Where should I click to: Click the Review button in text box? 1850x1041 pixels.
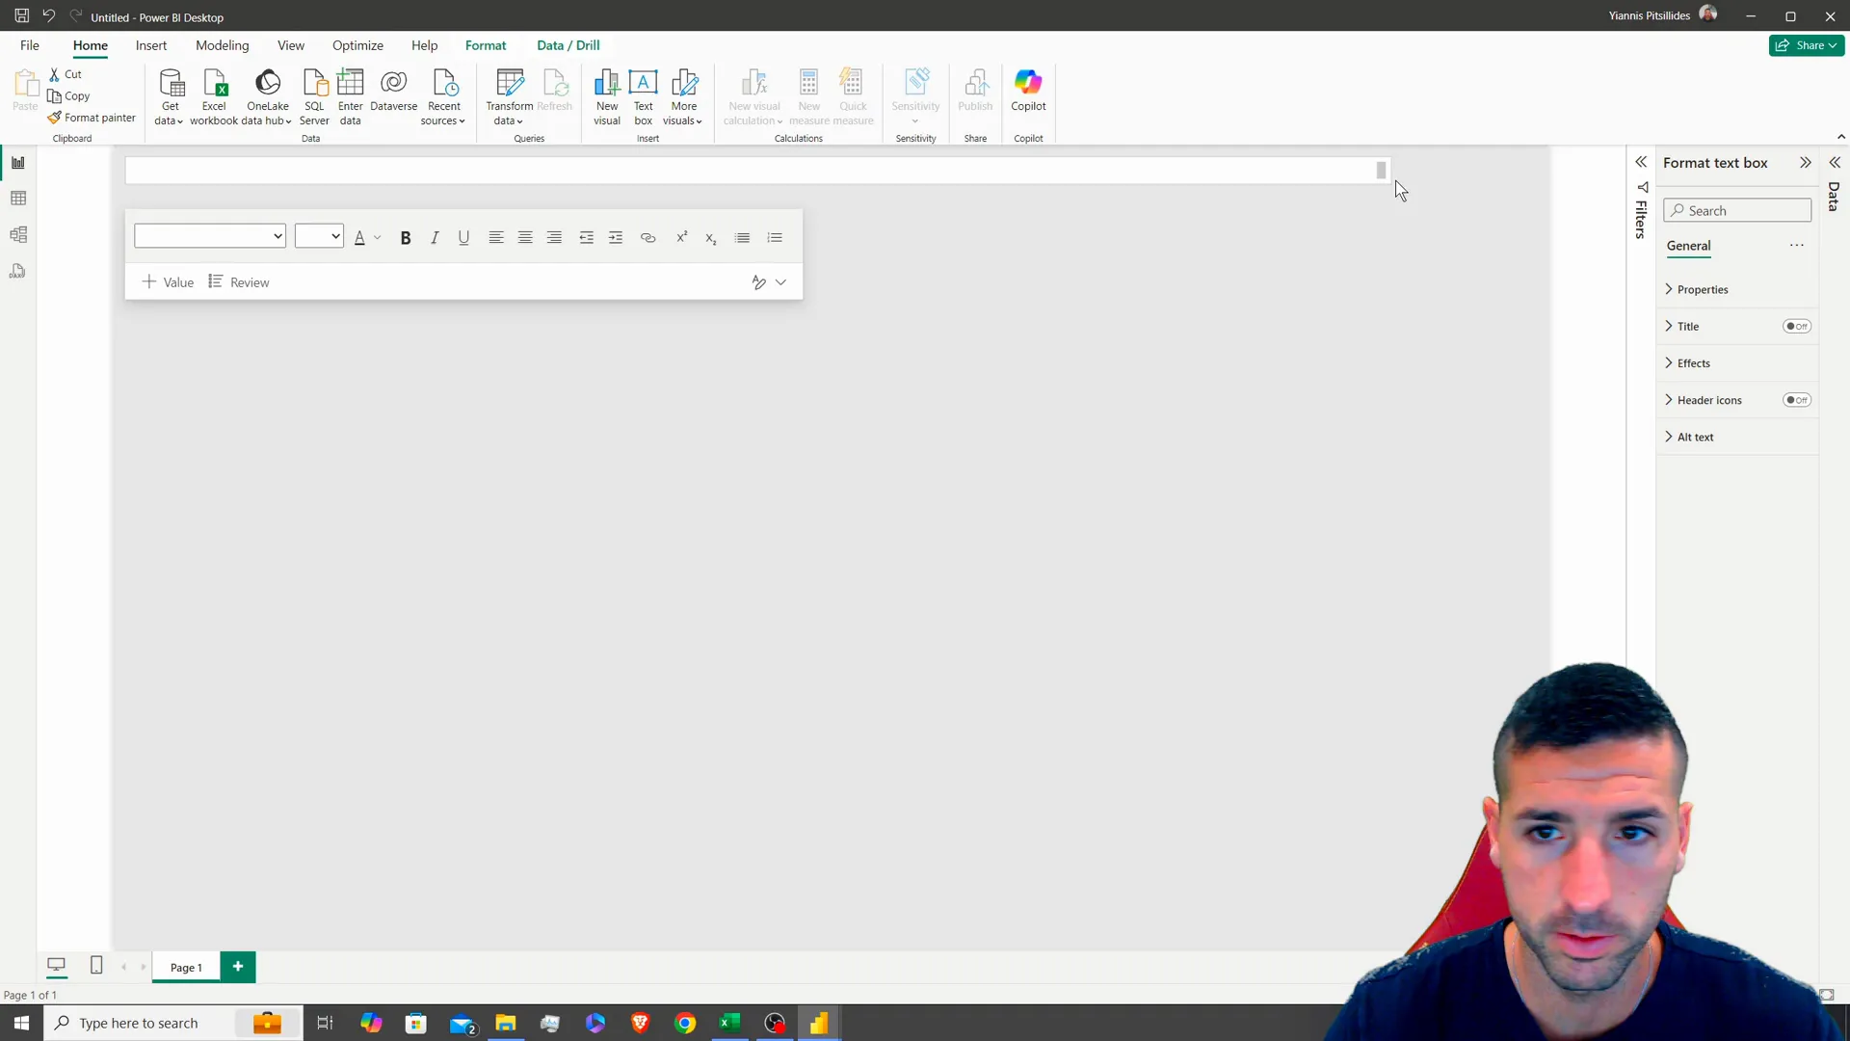coord(249,282)
